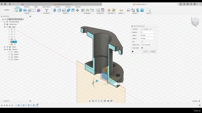Select the Revolve tool
Screen dimensions: 202x113
(x=25, y=10)
